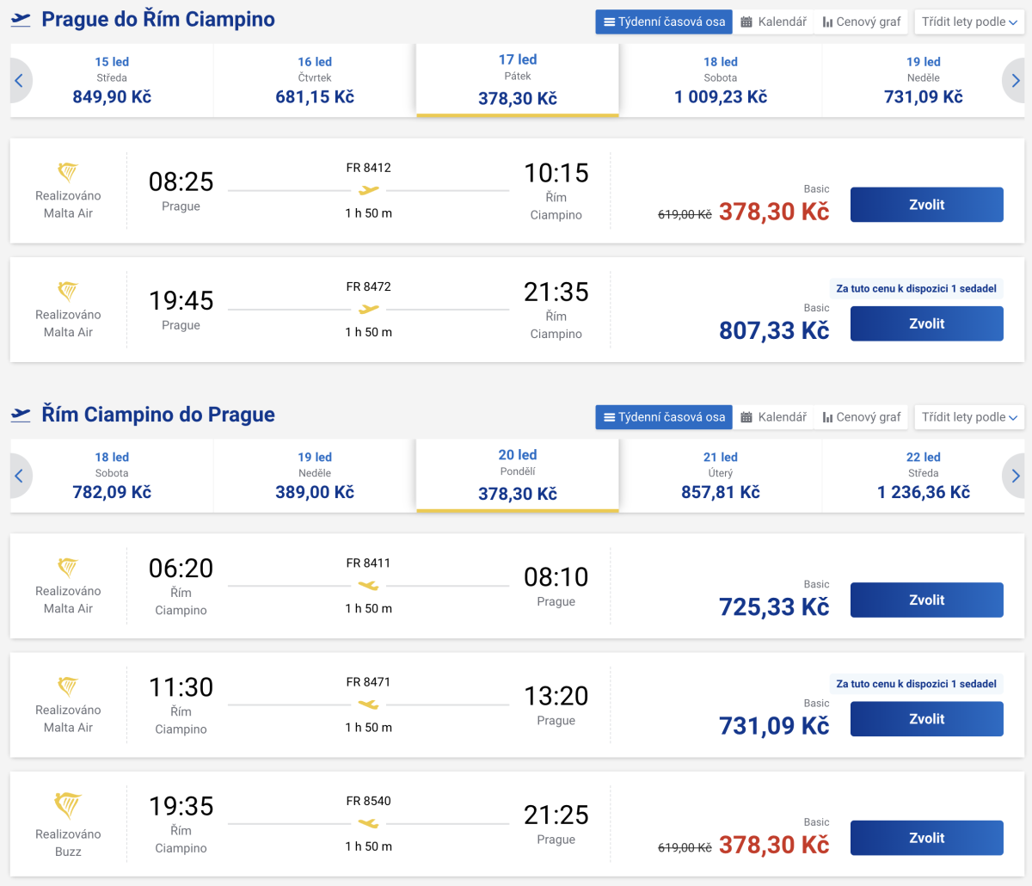Select 16 led Čtvrtek outbound date
Image resolution: width=1032 pixels, height=886 pixels.
tap(315, 80)
